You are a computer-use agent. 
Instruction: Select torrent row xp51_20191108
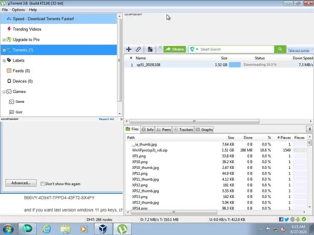pyautogui.click(x=218, y=65)
